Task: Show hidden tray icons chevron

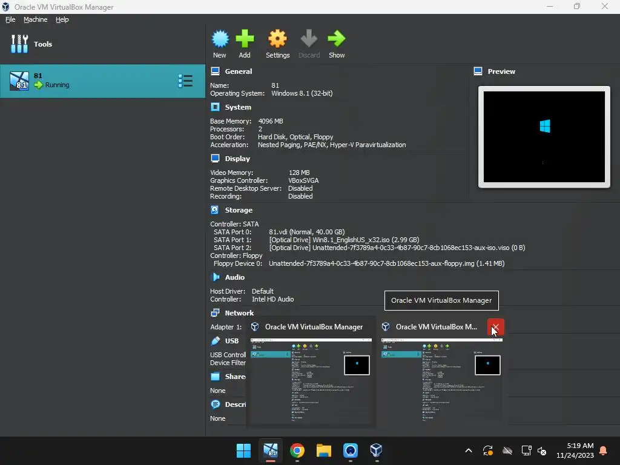Action: click(469, 450)
